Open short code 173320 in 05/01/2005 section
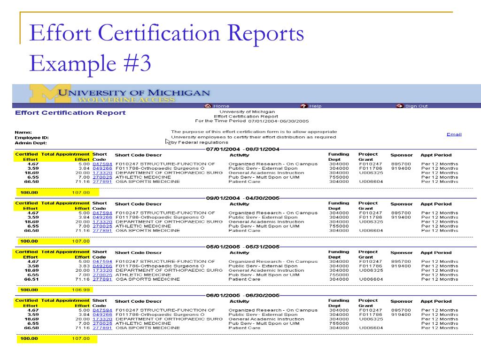Image resolution: width=481 pixels, height=361 pixels. pyautogui.click(x=102, y=270)
